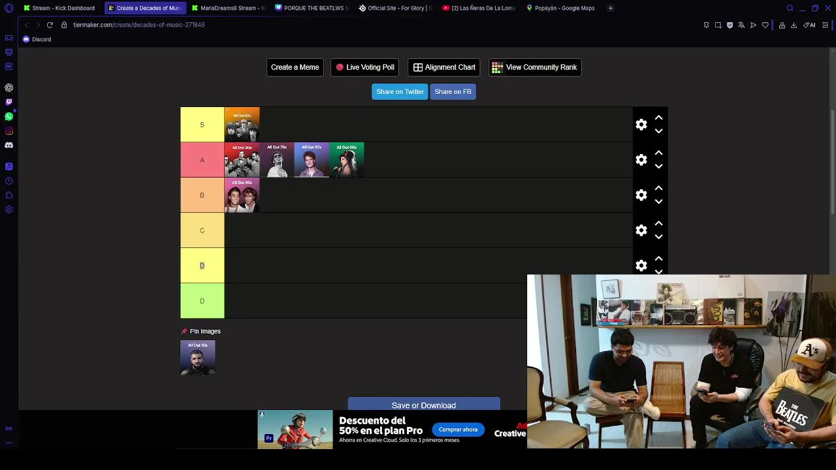Start a Live Voting Poll

(x=364, y=67)
